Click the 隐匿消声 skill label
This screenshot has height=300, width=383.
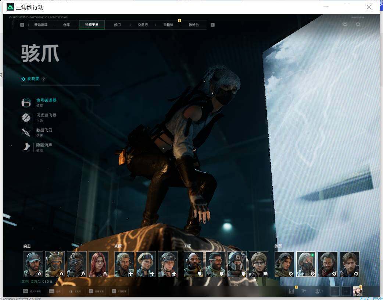pyautogui.click(x=44, y=145)
